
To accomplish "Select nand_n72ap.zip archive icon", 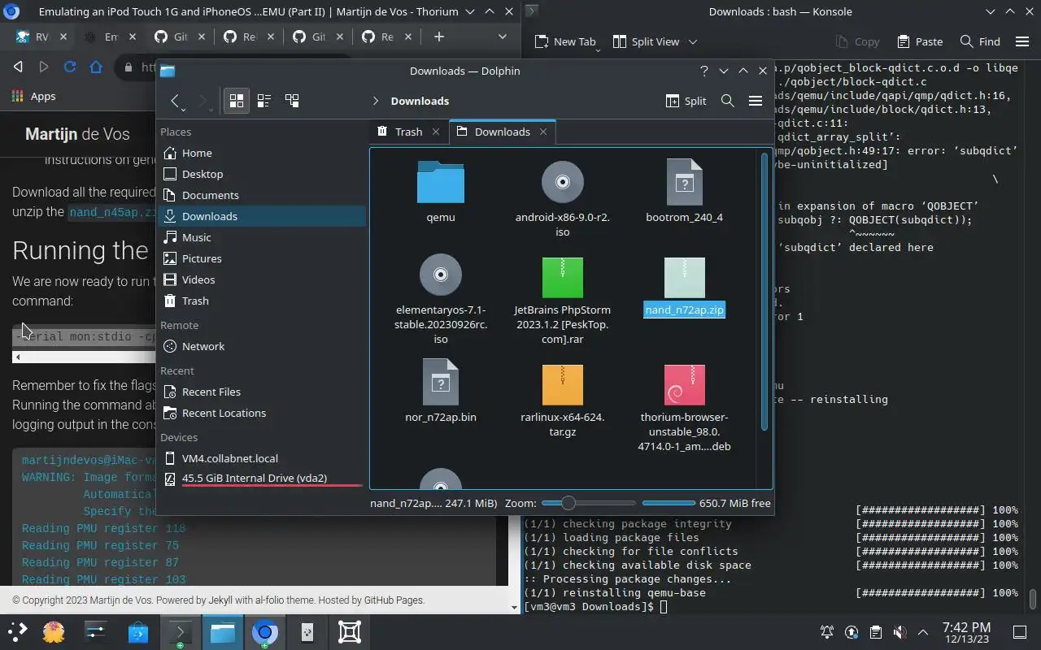I will 685,277.
